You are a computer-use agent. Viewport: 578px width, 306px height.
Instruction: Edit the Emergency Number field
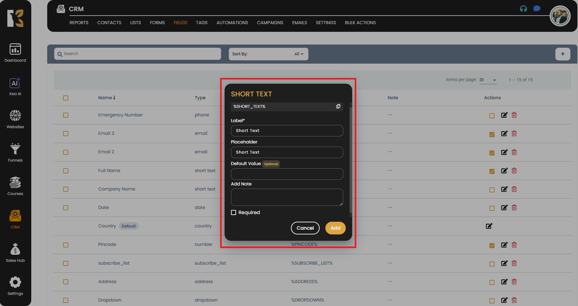click(504, 115)
